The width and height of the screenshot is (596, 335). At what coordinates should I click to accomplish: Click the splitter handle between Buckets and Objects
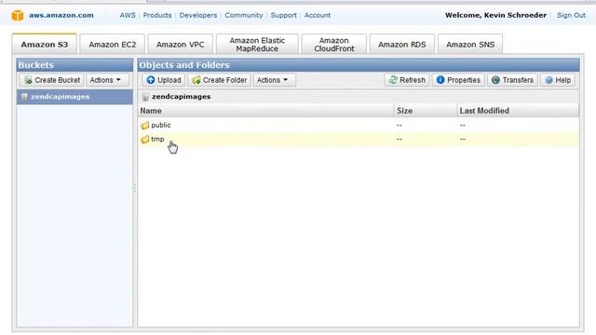135,187
